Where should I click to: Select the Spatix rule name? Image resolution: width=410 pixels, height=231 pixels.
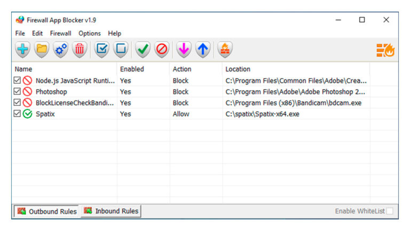point(45,114)
